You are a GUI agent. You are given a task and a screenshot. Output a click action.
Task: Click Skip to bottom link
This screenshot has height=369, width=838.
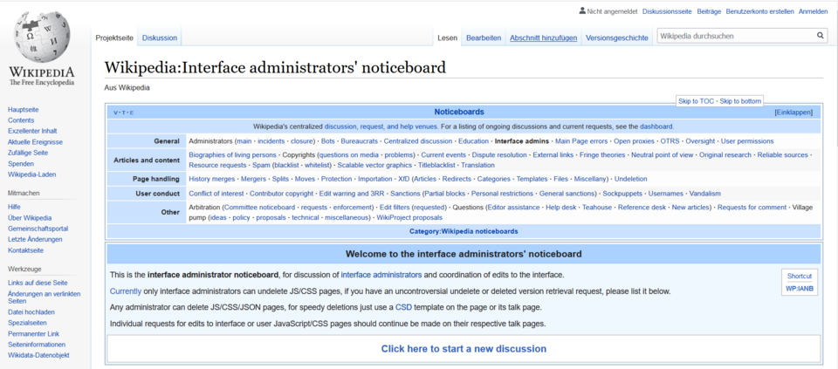(x=739, y=101)
